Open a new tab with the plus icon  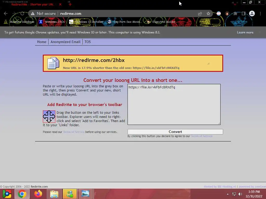[70, 4]
